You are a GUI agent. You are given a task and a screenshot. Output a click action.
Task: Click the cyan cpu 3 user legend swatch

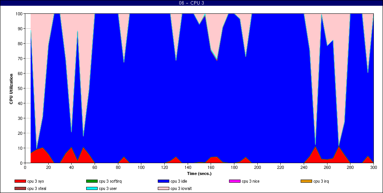[x=92, y=189]
